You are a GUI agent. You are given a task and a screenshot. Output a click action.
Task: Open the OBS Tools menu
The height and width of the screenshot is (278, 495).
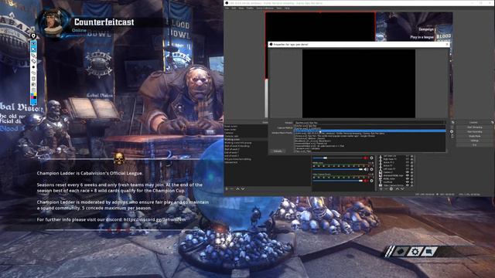pyautogui.click(x=279, y=8)
